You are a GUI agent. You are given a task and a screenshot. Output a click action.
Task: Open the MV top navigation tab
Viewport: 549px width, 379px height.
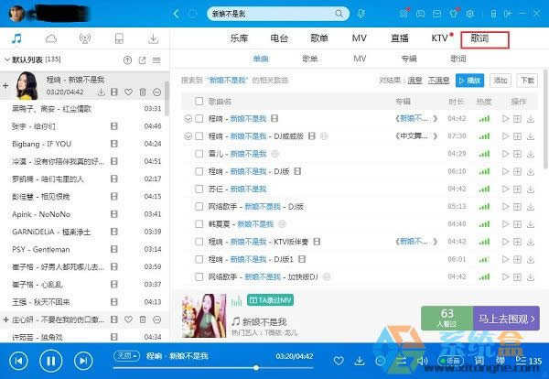tap(359, 38)
